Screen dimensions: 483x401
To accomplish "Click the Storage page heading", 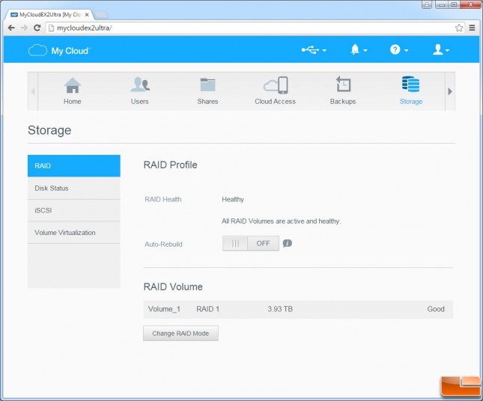I will click(49, 130).
